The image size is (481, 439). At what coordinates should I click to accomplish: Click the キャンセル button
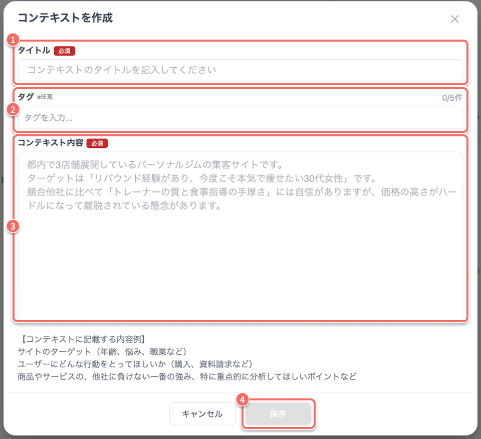pos(202,414)
